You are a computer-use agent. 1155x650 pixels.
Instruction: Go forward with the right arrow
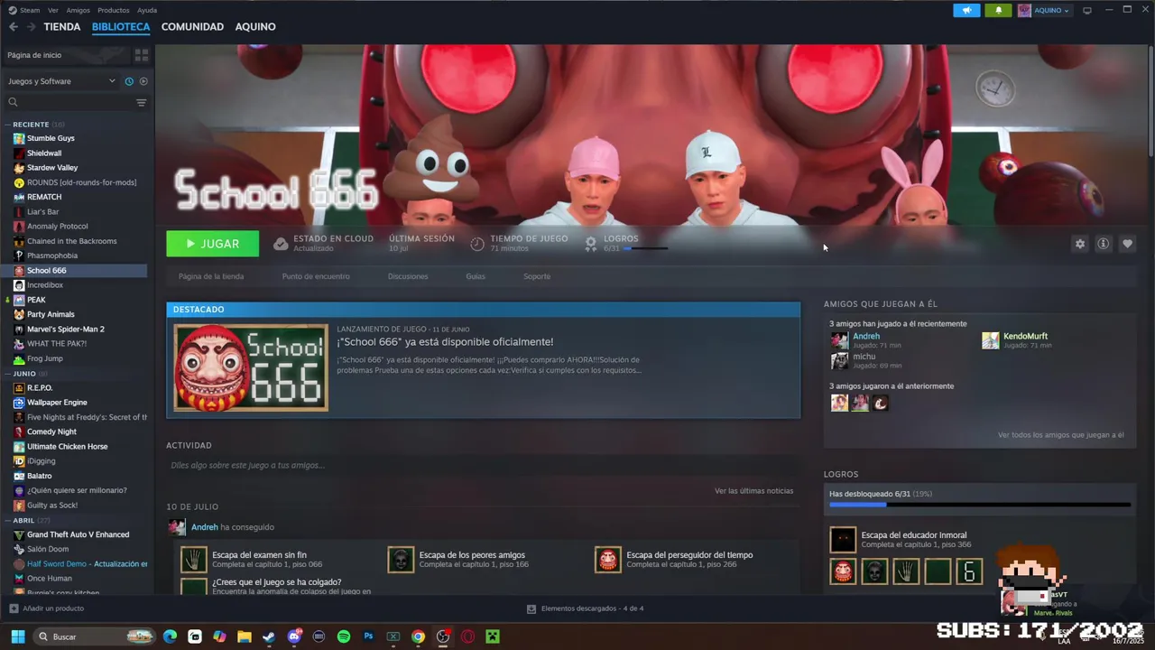point(31,27)
